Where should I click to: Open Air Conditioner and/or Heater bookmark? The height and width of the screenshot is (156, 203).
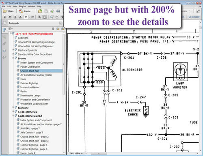pyautogui.click(x=36, y=75)
